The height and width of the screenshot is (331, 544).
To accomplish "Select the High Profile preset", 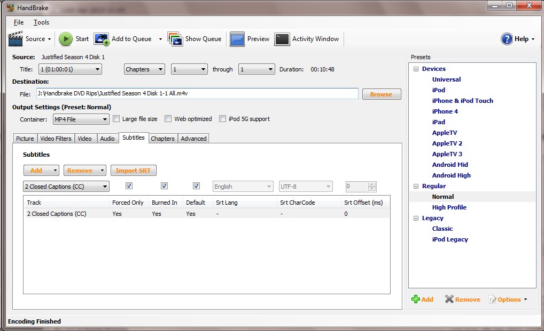I will click(x=449, y=207).
